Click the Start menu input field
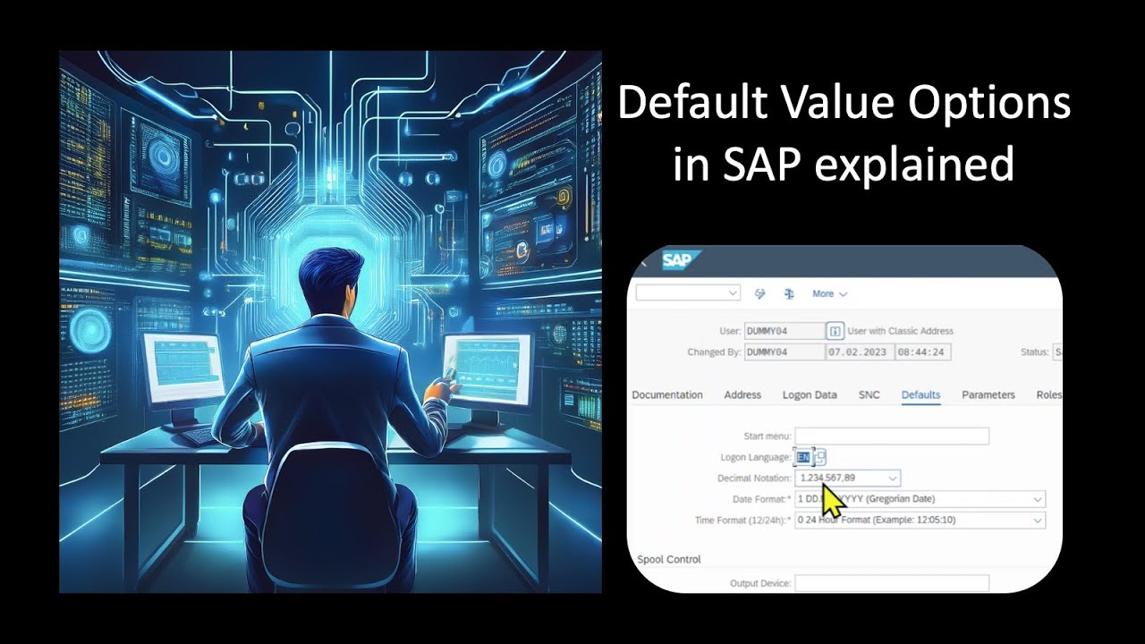Viewport: 1145px width, 644px height. (x=892, y=436)
